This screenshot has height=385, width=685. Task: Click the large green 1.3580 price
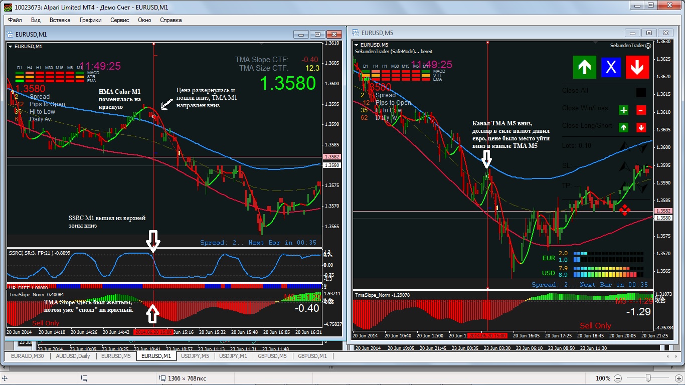point(287,83)
